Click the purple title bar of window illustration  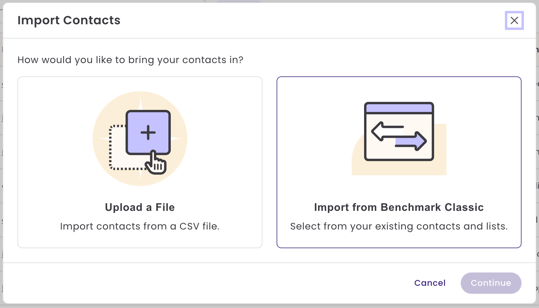pyautogui.click(x=399, y=108)
